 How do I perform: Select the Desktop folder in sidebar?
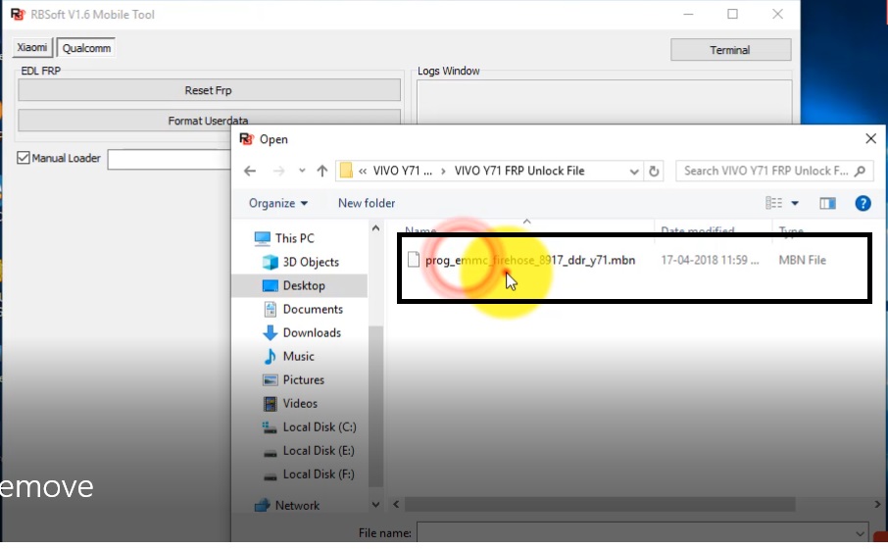pos(304,286)
